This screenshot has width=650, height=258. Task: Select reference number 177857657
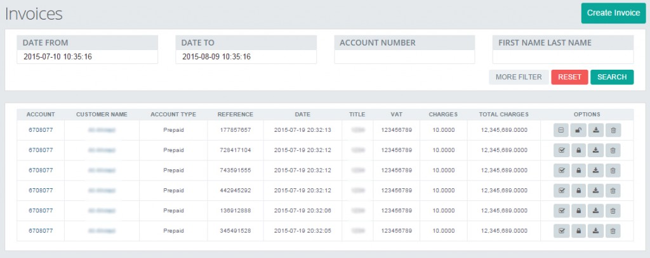coord(235,130)
